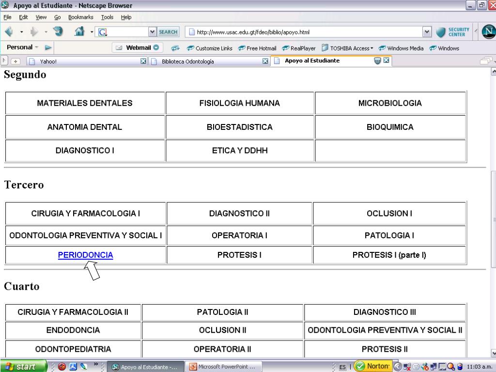Open Back button history dropdown

tap(21, 31)
